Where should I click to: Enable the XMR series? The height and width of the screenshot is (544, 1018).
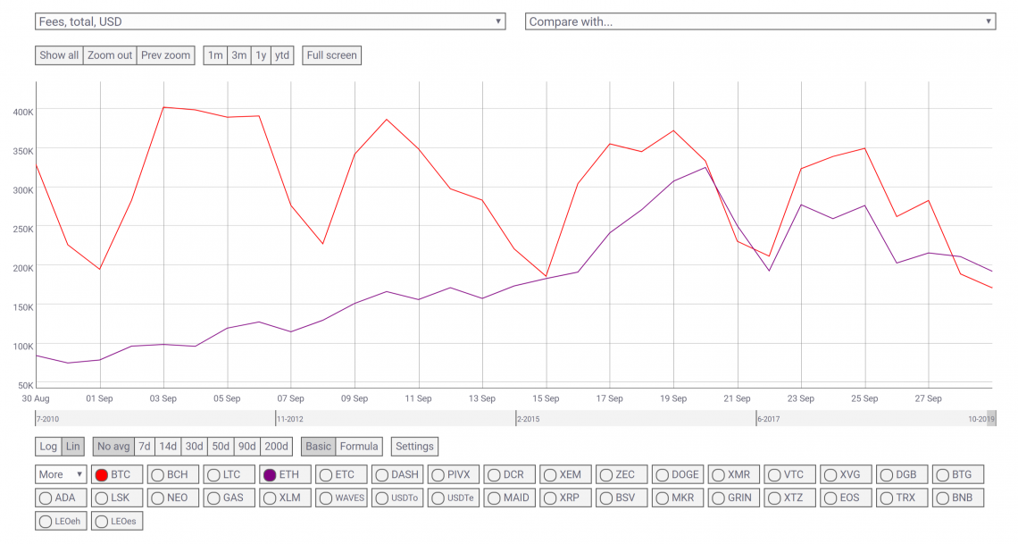point(734,474)
